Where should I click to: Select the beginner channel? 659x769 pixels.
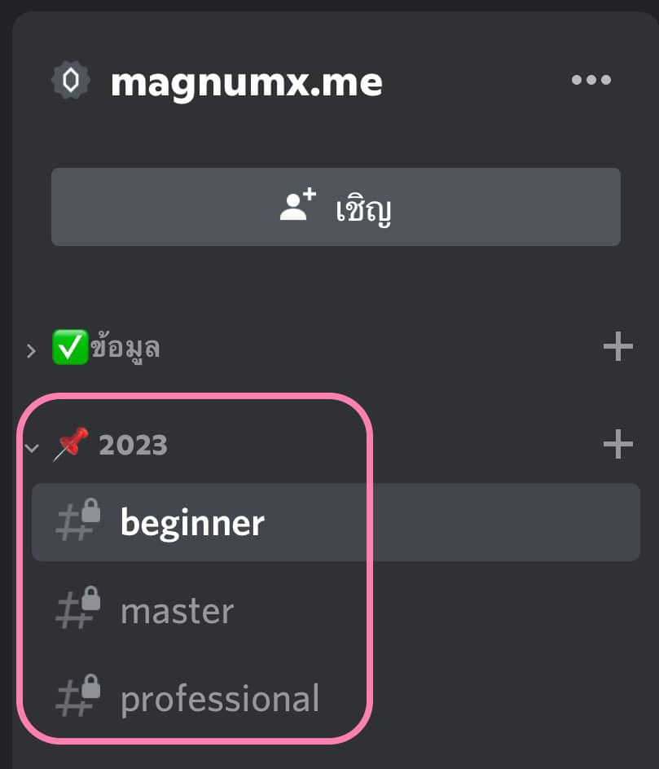tap(336, 522)
